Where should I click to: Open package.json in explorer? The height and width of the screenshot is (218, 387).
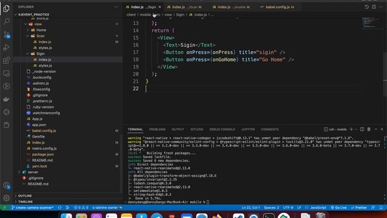coord(43,154)
